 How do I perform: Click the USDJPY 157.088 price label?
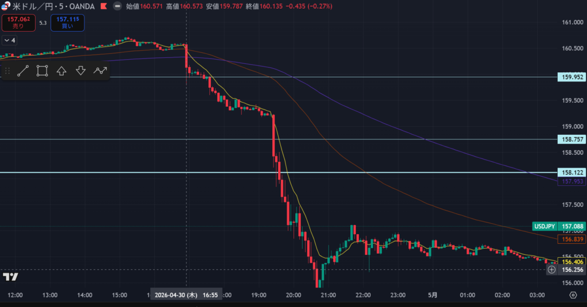[558, 227]
